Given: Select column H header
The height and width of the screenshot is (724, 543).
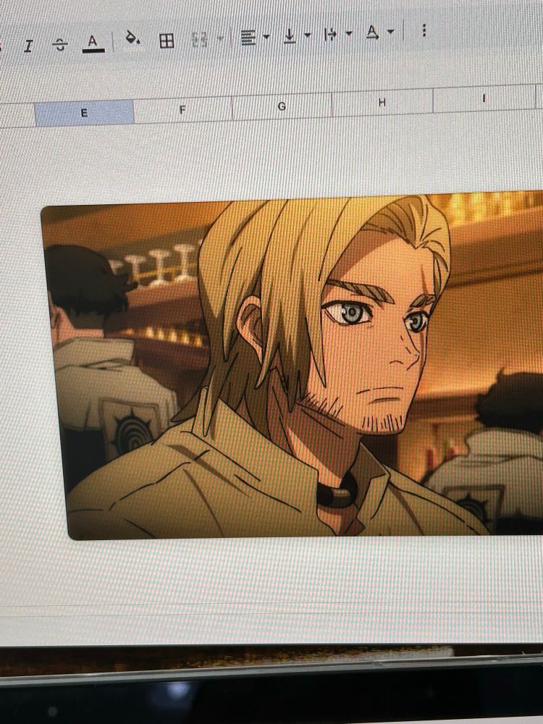Looking at the screenshot, I should pos(382,102).
